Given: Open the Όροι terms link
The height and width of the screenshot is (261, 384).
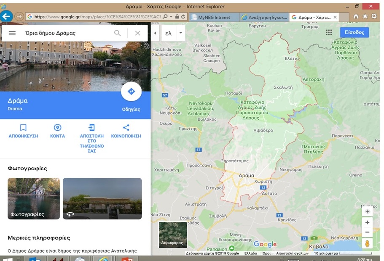Looking at the screenshot, I should click(x=266, y=253).
